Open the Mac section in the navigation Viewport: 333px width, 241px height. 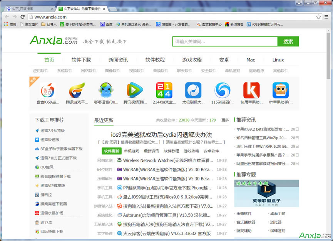tap(251, 60)
